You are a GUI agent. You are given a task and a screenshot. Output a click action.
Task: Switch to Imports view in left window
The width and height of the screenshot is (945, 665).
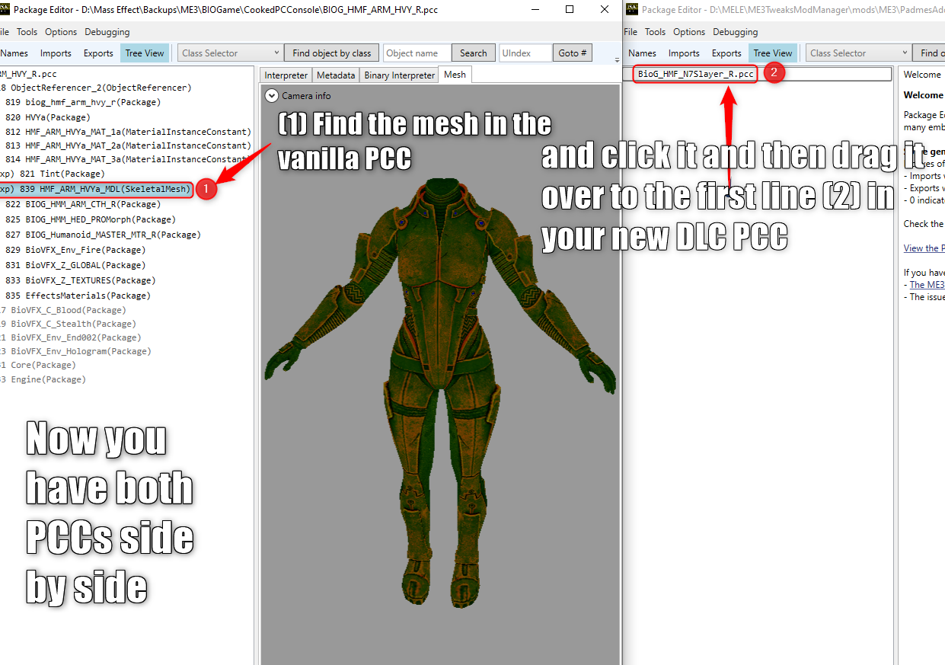click(56, 53)
